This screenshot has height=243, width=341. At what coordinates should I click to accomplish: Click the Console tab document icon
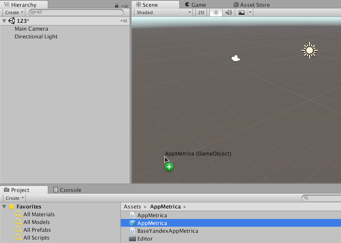pos(56,190)
